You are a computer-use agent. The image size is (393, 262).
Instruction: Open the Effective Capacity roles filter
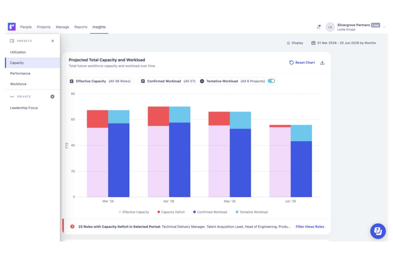(x=100, y=81)
